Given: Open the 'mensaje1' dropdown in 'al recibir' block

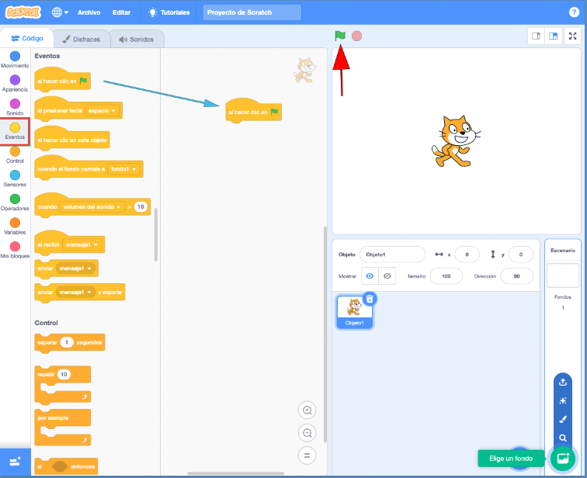Looking at the screenshot, I should point(82,244).
